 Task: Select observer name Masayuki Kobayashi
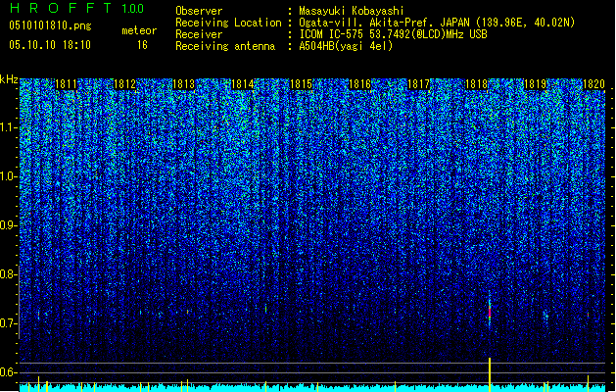tap(352, 11)
